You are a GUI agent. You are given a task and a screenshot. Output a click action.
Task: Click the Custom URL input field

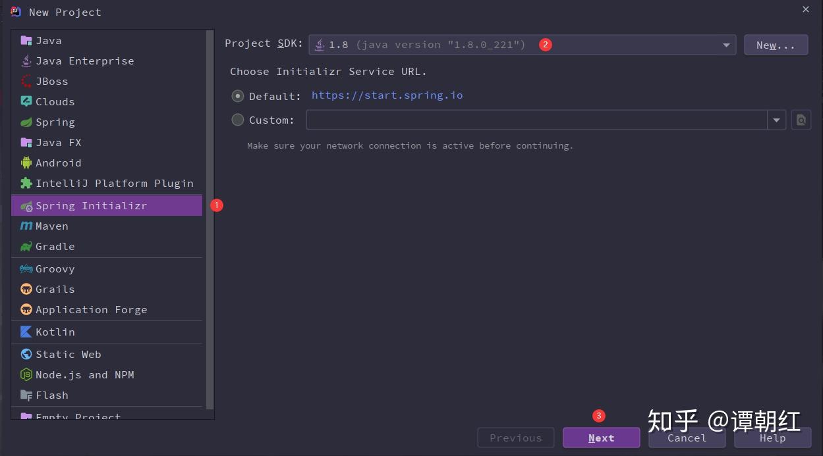[536, 120]
